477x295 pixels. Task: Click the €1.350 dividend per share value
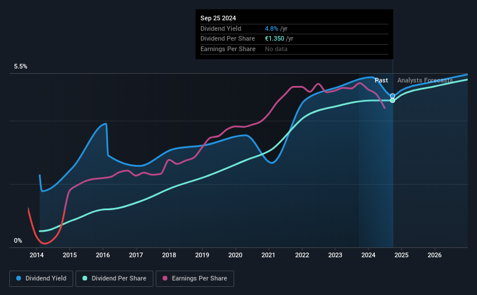pyautogui.click(x=274, y=39)
